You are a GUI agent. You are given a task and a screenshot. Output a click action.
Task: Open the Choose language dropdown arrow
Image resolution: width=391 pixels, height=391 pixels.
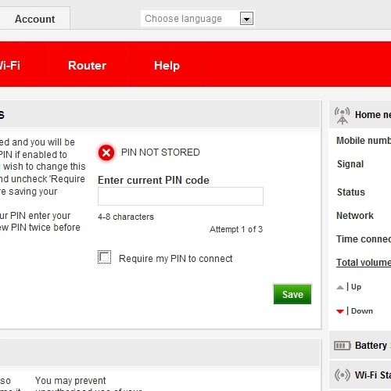tap(246, 19)
